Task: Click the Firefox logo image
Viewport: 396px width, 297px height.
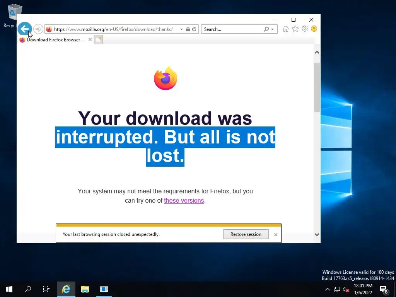Action: [x=166, y=78]
